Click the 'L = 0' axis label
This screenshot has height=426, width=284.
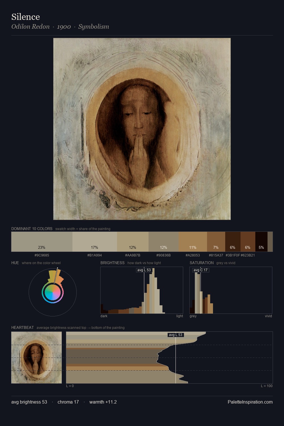70,386
